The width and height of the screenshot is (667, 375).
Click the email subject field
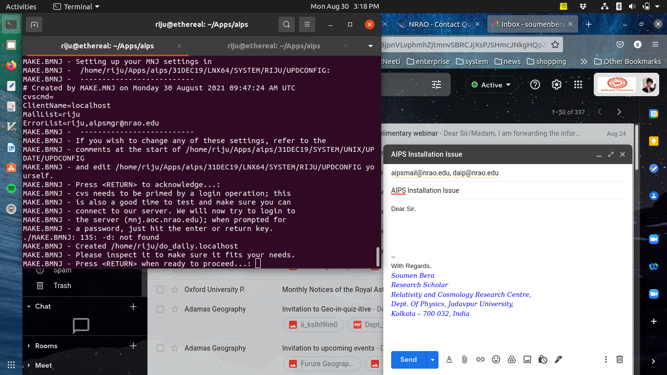click(x=508, y=190)
